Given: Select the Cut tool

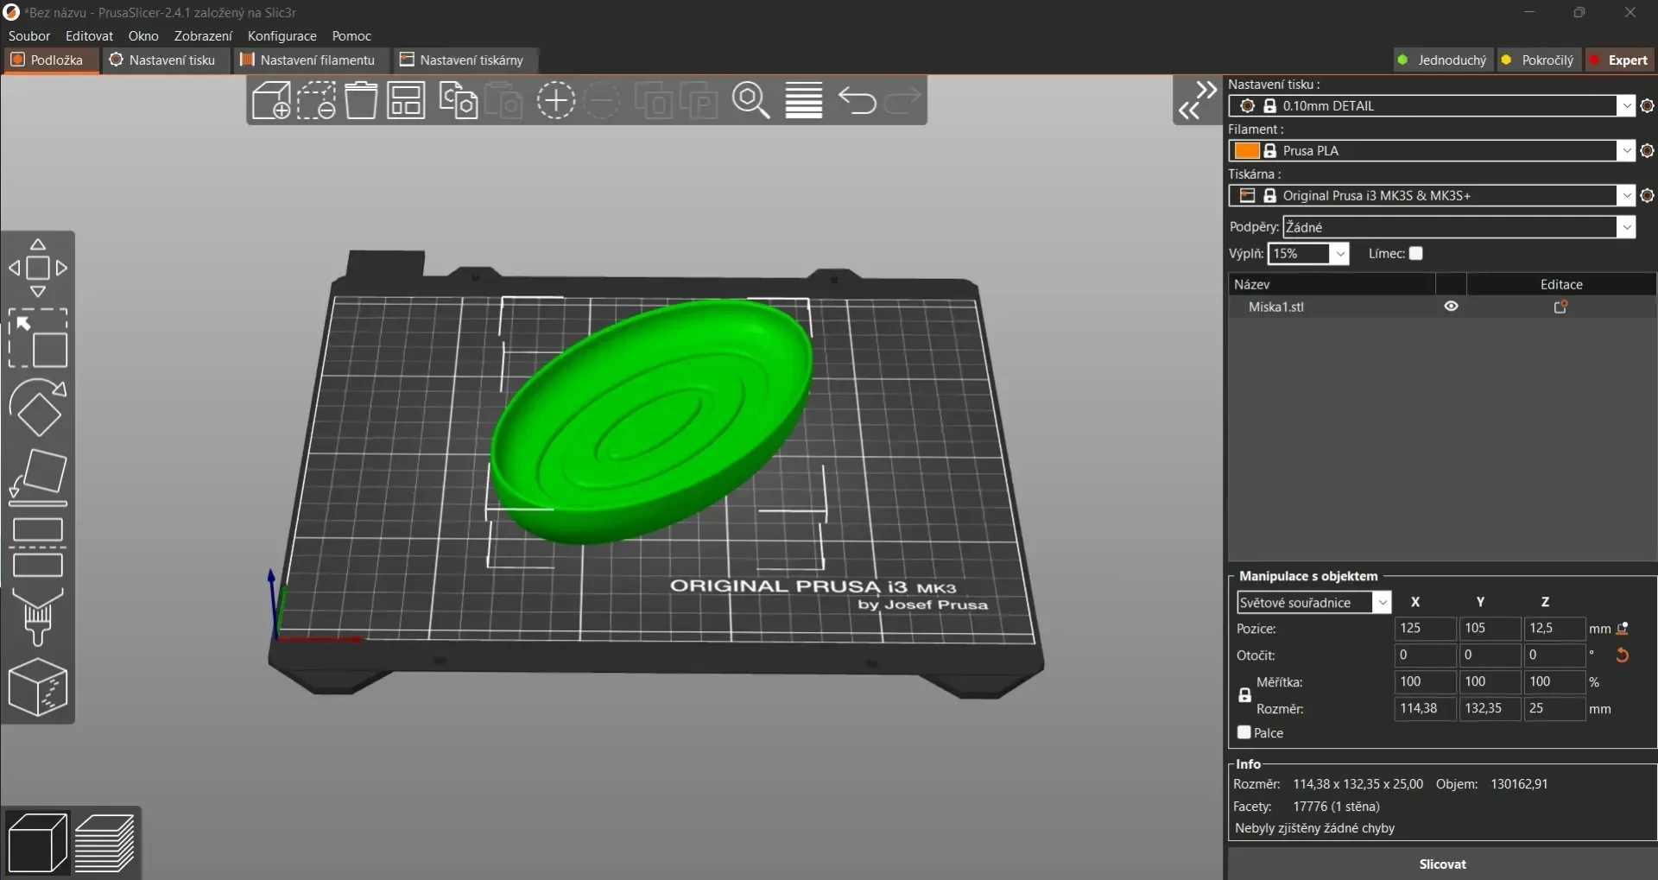Looking at the screenshot, I should pos(38,548).
